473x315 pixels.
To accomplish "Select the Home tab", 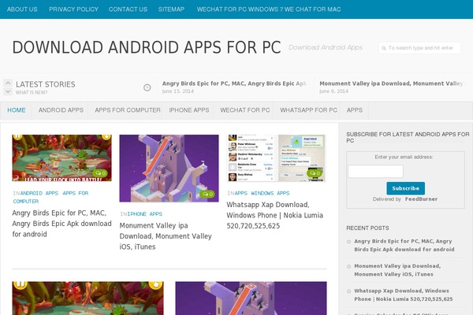I will tap(17, 110).
